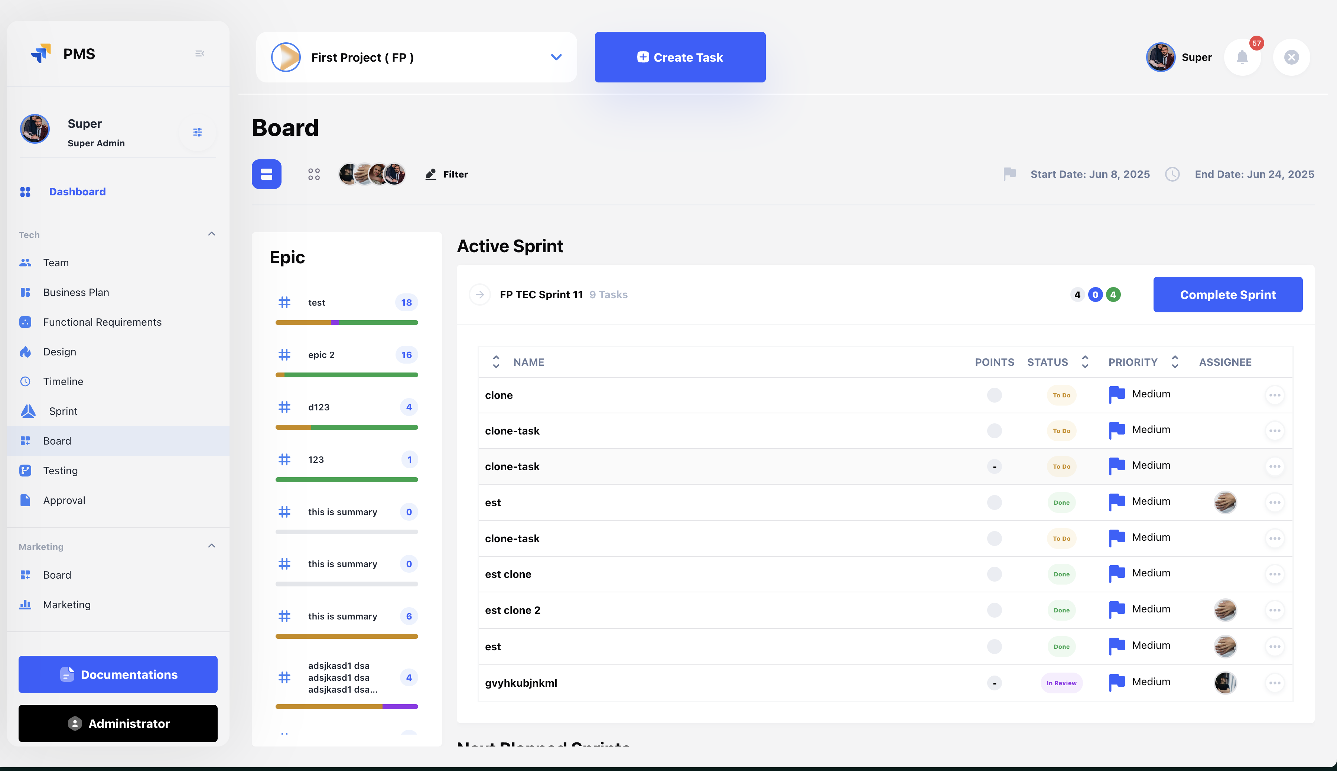Toggle PRIORITY column sort arrows
Viewport: 1337px width, 771px height.
pos(1175,362)
